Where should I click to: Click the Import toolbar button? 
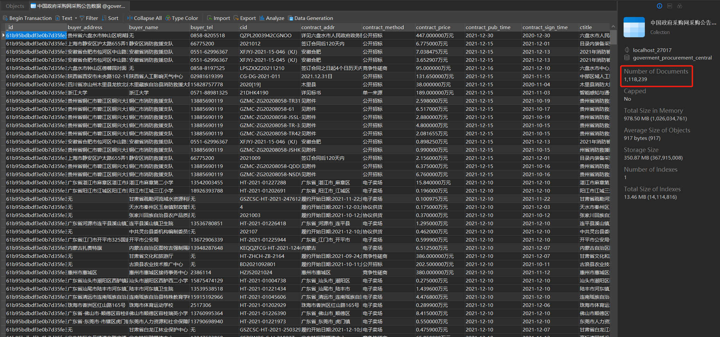coord(218,18)
